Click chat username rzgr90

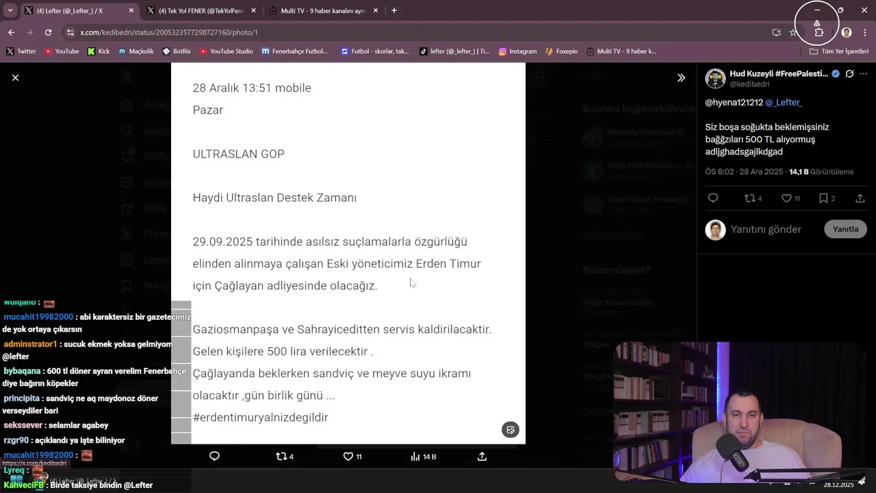coord(16,440)
